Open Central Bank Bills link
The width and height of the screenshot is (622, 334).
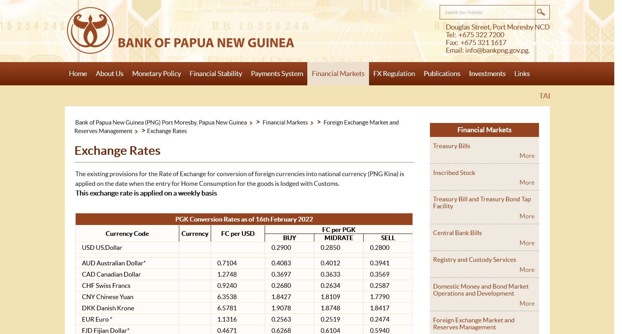[x=457, y=233]
